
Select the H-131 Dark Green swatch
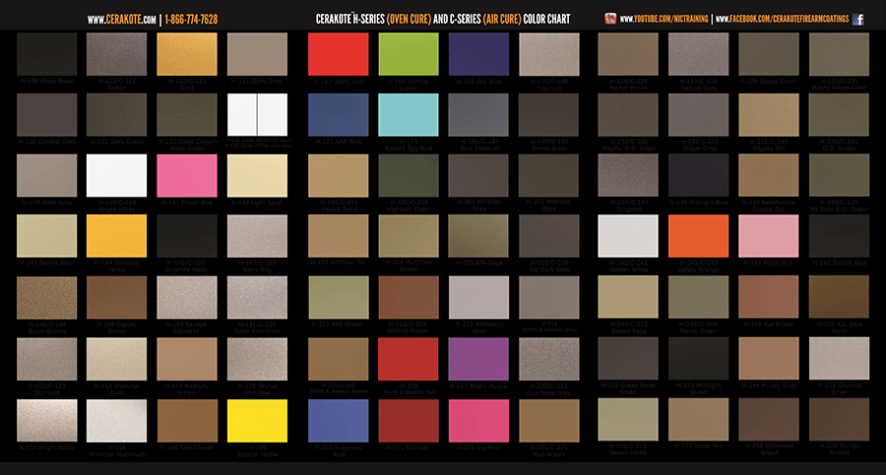click(116, 115)
